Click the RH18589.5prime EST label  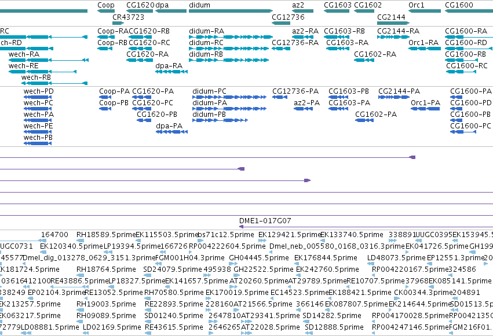click(106, 235)
